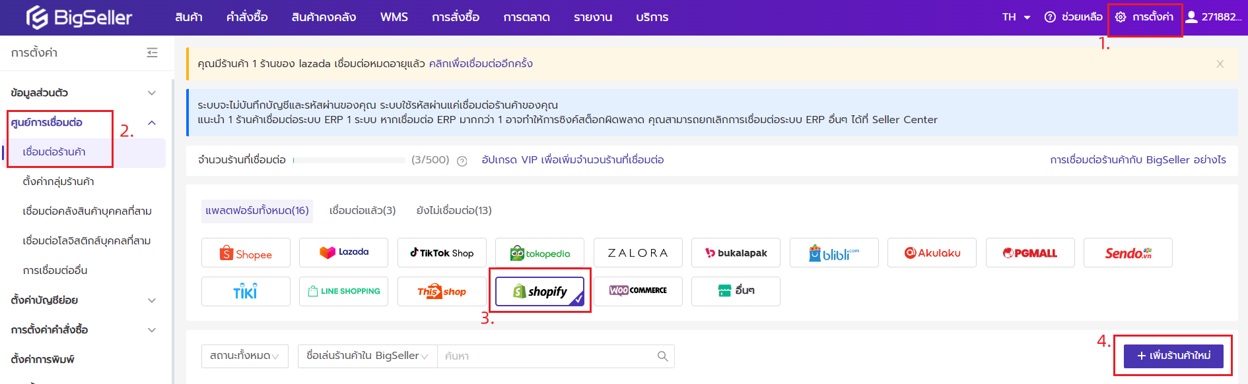Select the Thisshop platform tile
Image resolution: width=1248 pixels, height=384 pixels.
(x=442, y=291)
